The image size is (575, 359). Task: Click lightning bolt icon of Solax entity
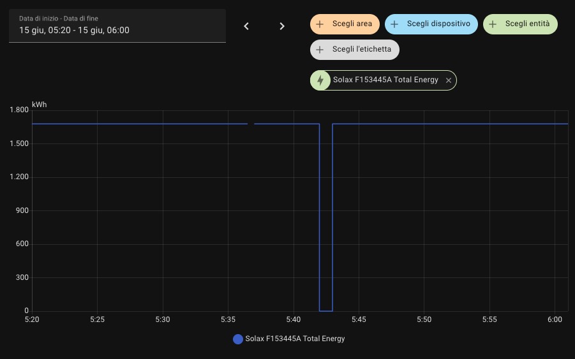(320, 80)
